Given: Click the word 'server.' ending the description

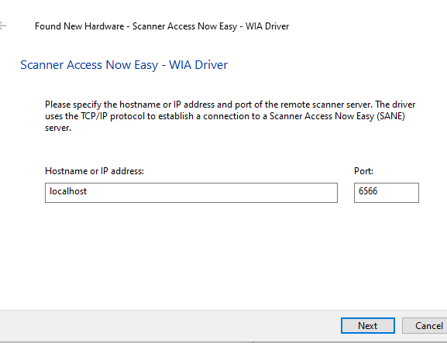Looking at the screenshot, I should click(x=58, y=128).
